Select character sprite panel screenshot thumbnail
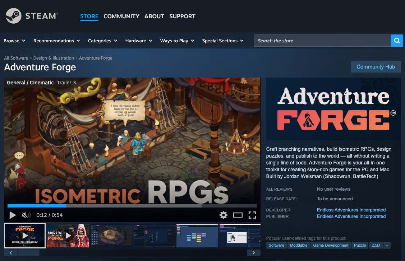Image resolution: width=405 pixels, height=261 pixels. (240, 236)
